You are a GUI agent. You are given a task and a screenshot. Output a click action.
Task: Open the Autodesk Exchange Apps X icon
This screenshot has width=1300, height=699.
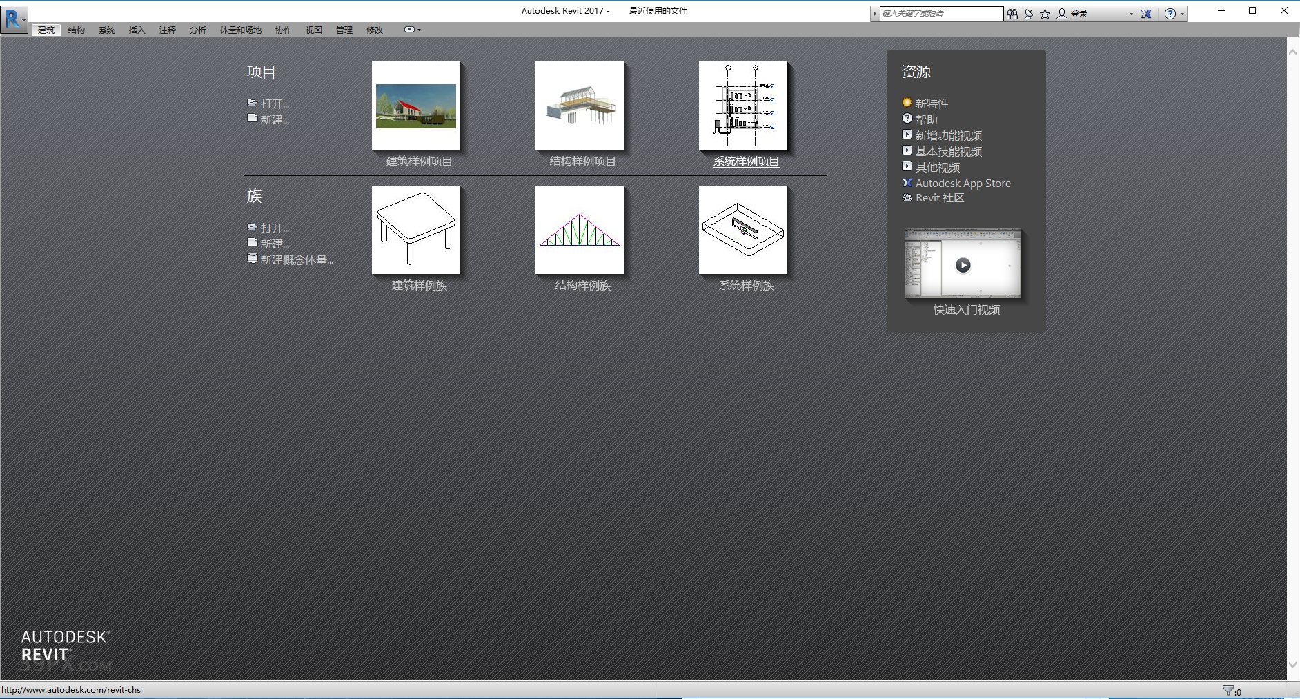1146,14
